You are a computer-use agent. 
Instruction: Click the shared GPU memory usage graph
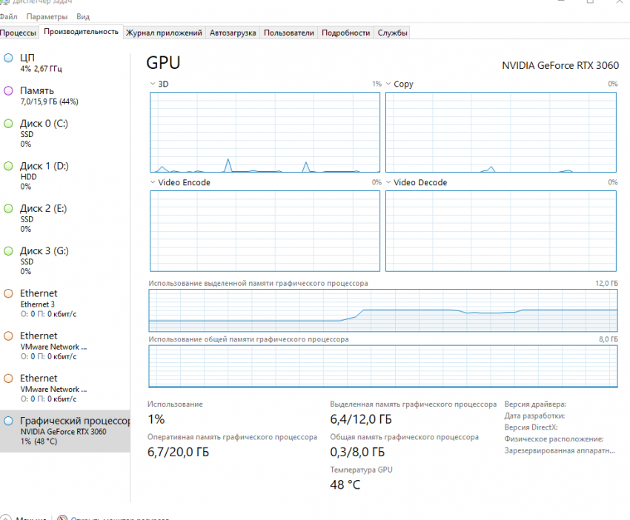pyautogui.click(x=383, y=367)
